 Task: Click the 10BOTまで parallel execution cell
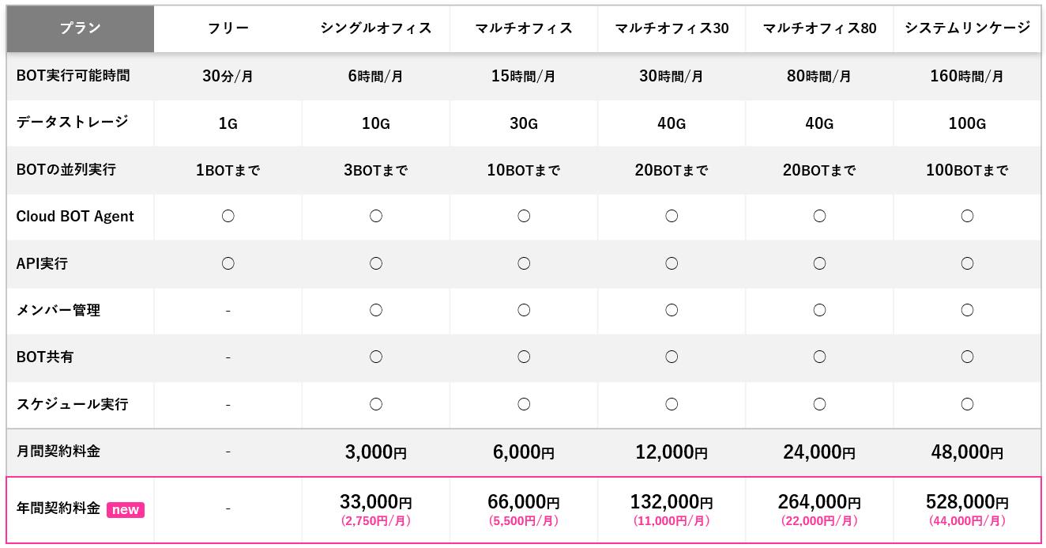click(x=524, y=170)
